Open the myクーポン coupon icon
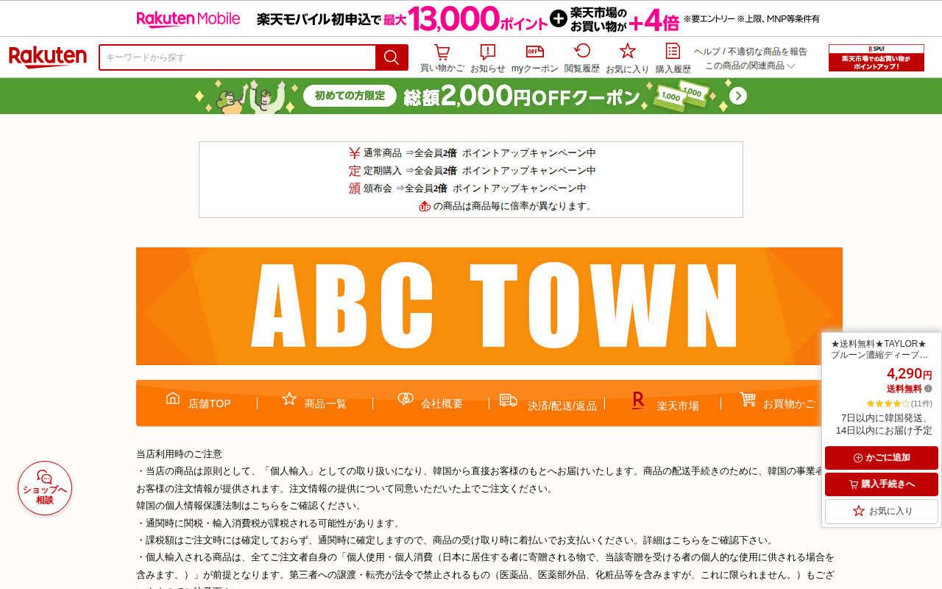The height and width of the screenshot is (589, 942). point(535,52)
